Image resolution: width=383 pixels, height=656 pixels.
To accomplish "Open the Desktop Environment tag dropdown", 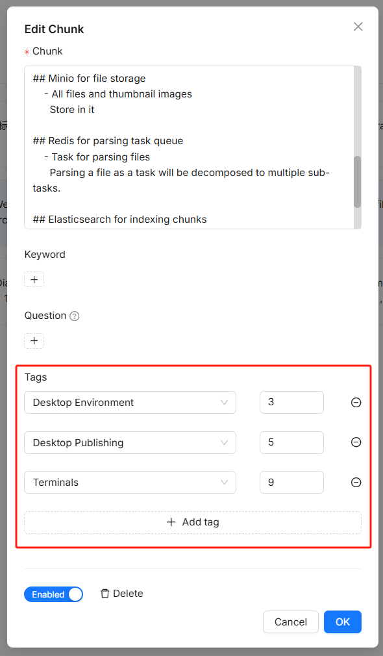I will click(130, 403).
